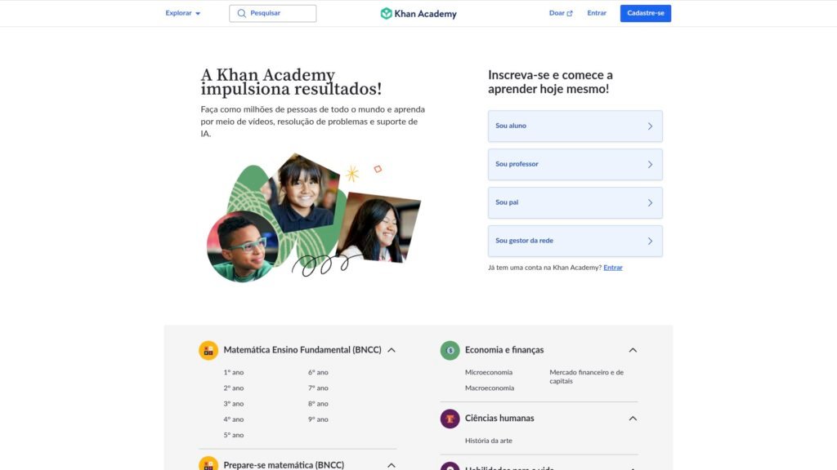837x470 pixels.
Task: Click the Prepare-se matemática subject icon
Action: click(208, 464)
